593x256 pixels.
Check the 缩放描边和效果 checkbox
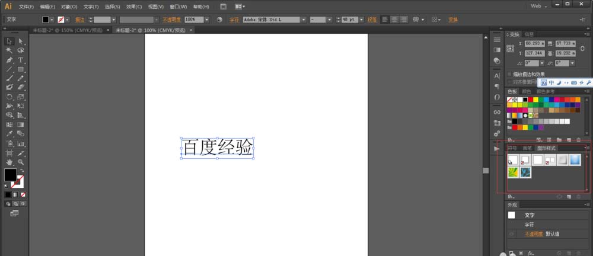pos(509,74)
